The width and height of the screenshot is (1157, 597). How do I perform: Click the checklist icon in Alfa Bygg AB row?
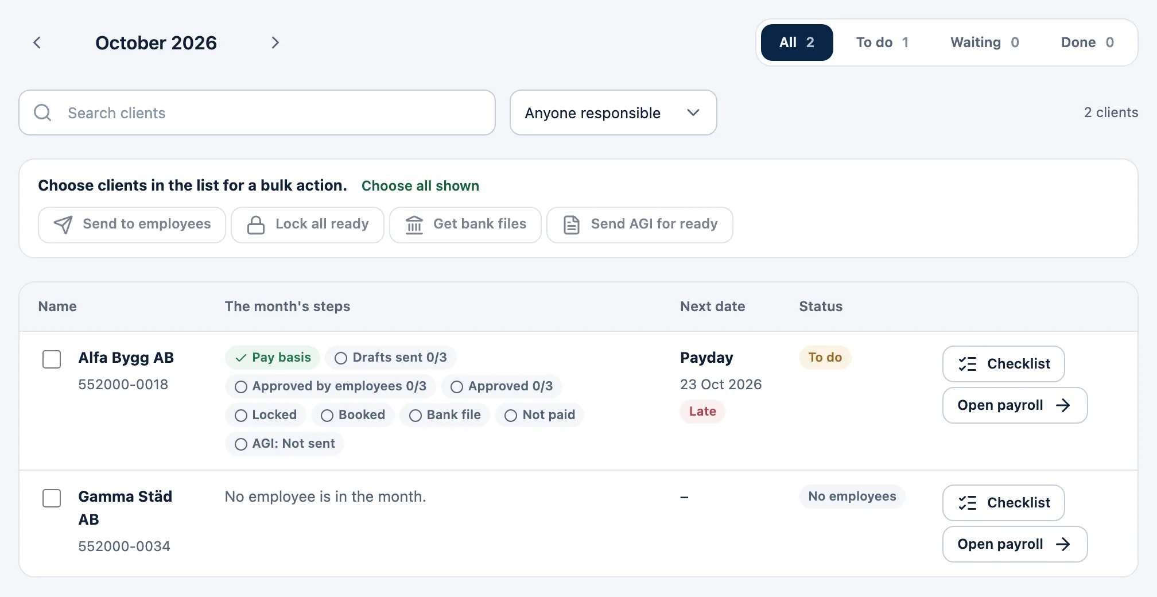tap(968, 364)
